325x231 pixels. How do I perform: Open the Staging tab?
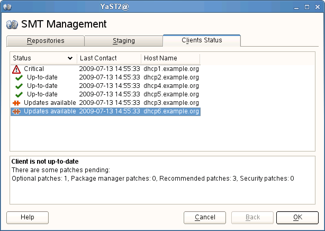tap(123, 41)
